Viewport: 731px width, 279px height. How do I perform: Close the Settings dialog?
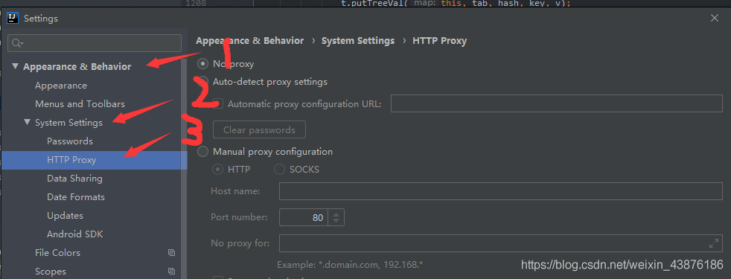pyautogui.click(x=714, y=18)
